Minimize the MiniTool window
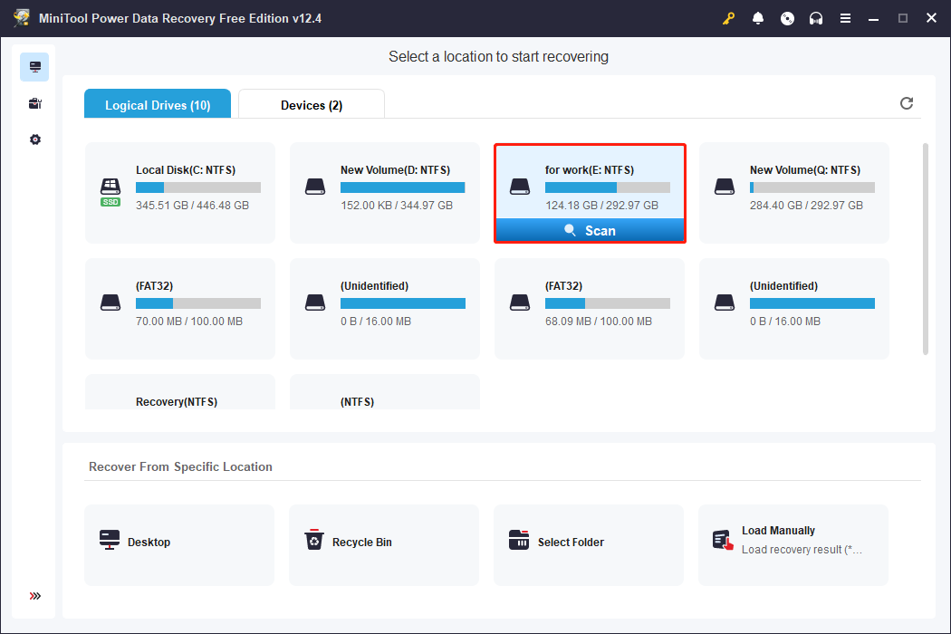The image size is (951, 634). [x=873, y=18]
